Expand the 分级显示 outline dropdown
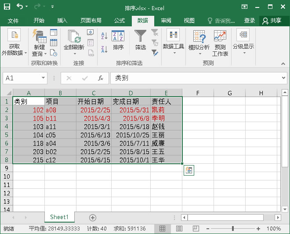The width and height of the screenshot is (290, 234). (243, 42)
